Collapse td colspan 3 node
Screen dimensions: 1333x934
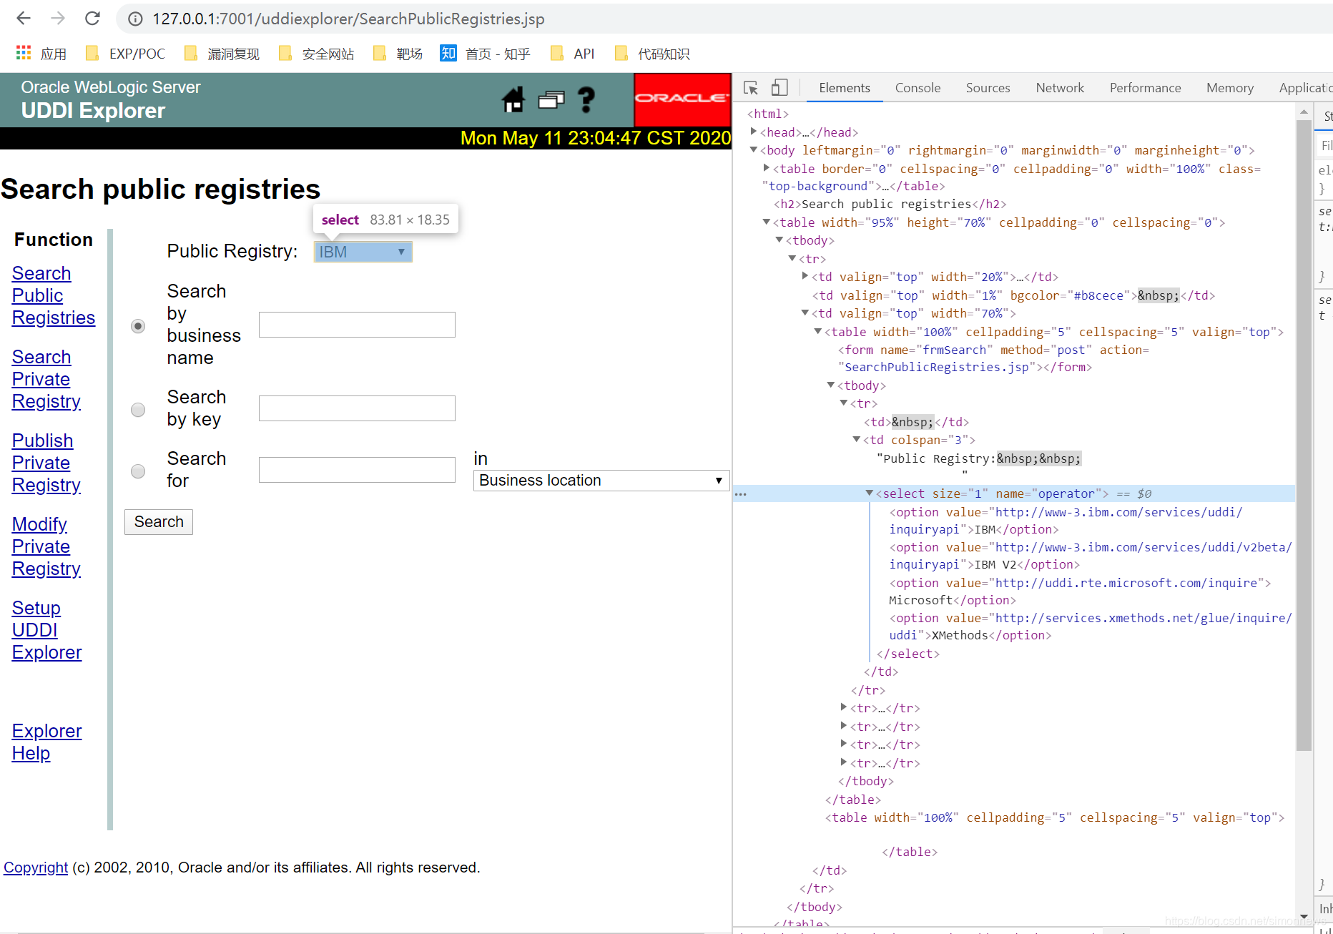coord(857,439)
